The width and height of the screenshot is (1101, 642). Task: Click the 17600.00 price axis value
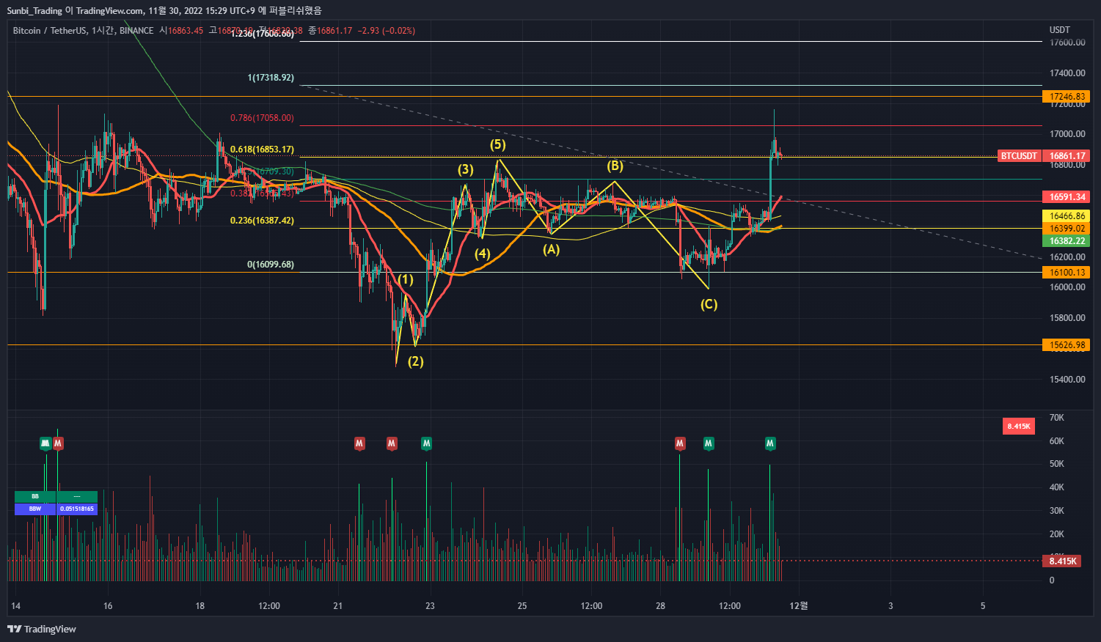click(1067, 43)
